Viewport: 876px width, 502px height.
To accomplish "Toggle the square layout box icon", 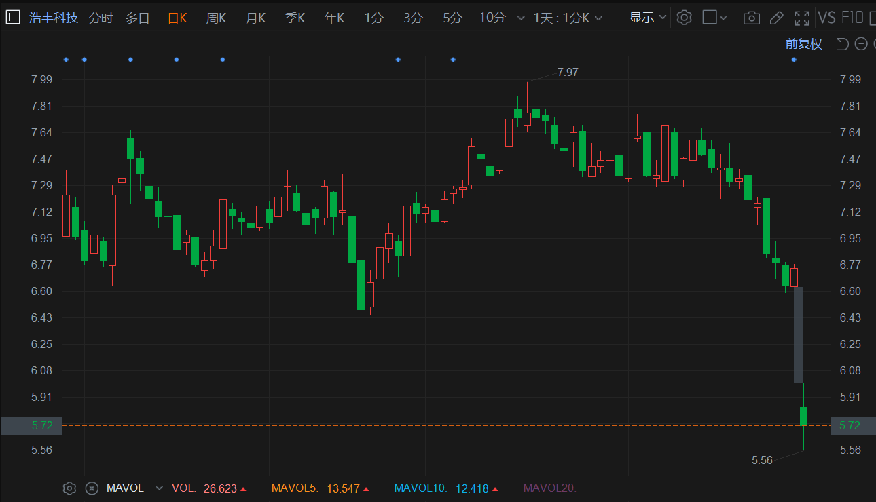I will [710, 18].
